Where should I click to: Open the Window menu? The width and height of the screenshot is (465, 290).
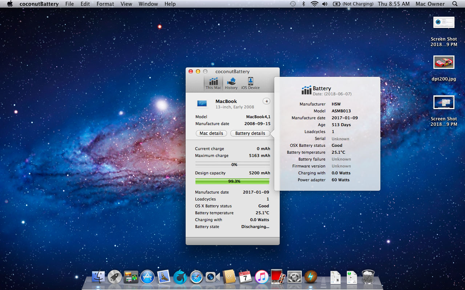(148, 4)
